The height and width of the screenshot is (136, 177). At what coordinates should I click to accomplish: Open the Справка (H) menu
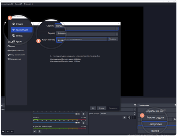(28, 4)
